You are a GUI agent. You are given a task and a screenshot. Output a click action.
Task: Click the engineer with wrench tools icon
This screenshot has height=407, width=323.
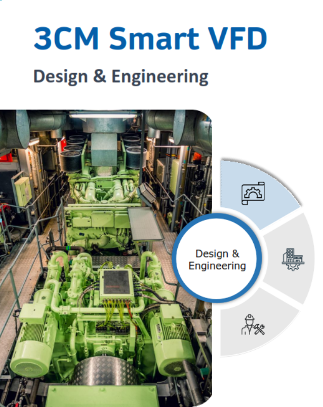253,324
